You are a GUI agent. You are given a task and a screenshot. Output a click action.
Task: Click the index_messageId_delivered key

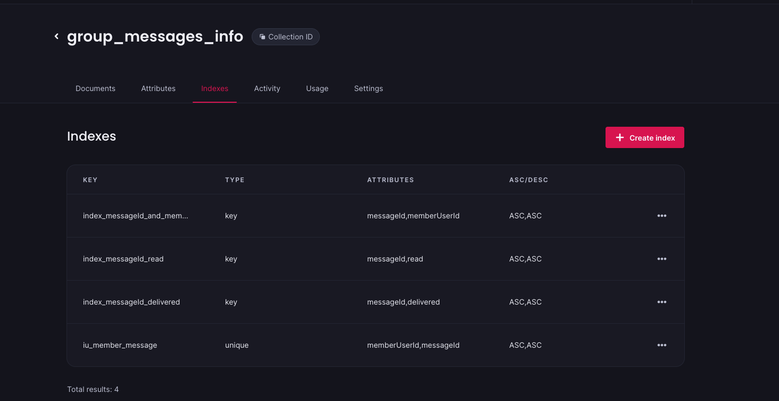point(131,302)
